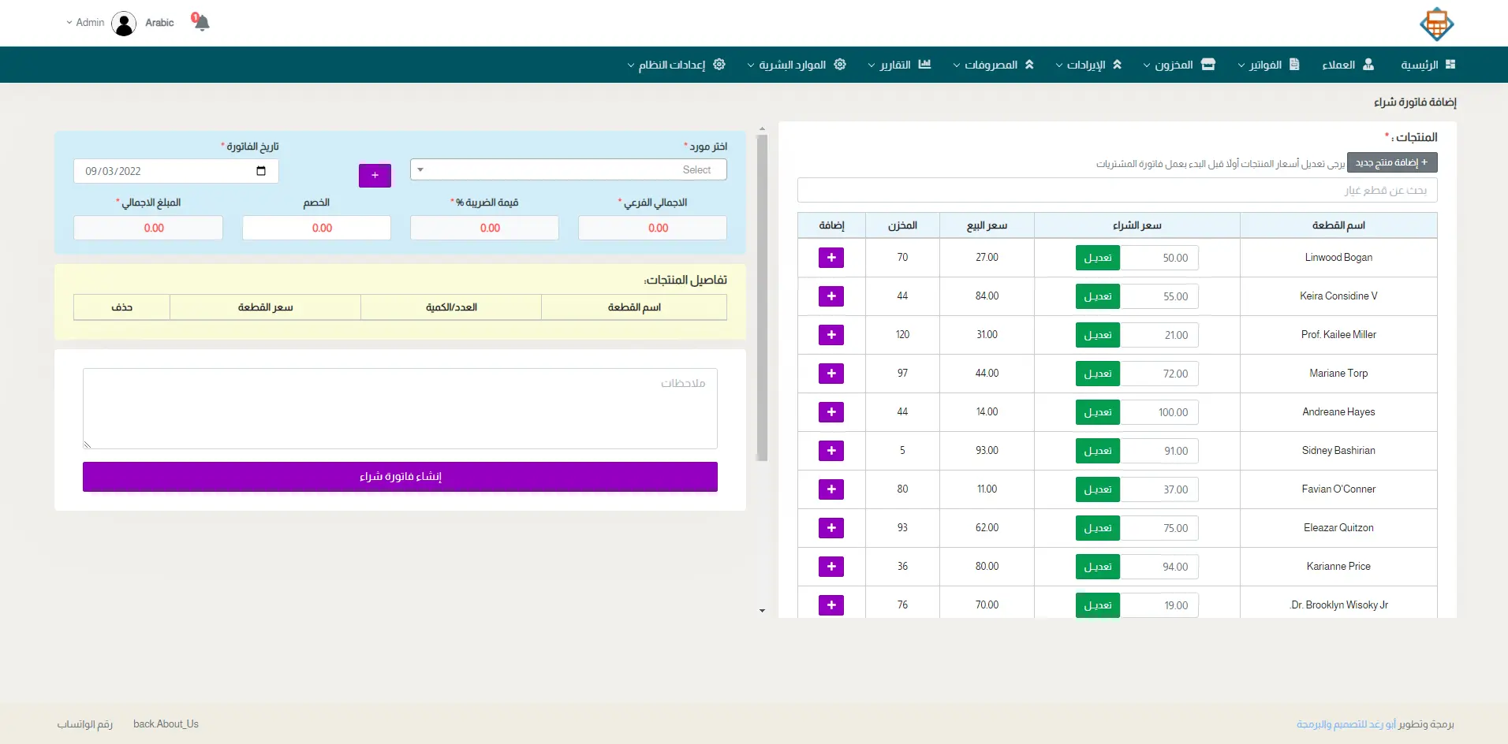The image size is (1508, 744).
Task: Add Linwood Bogan with its plus icon
Action: coord(831,258)
